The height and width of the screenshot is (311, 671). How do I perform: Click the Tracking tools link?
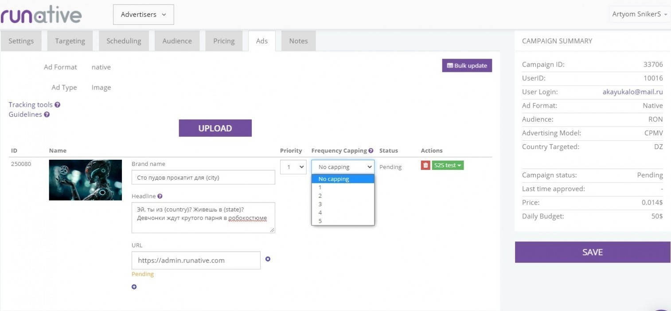31,105
